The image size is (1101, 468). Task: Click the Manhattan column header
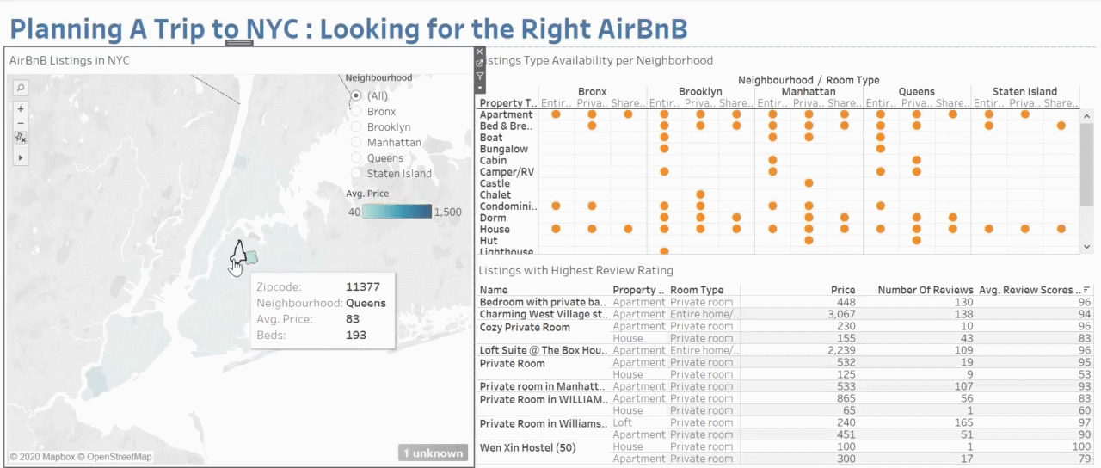click(x=808, y=91)
